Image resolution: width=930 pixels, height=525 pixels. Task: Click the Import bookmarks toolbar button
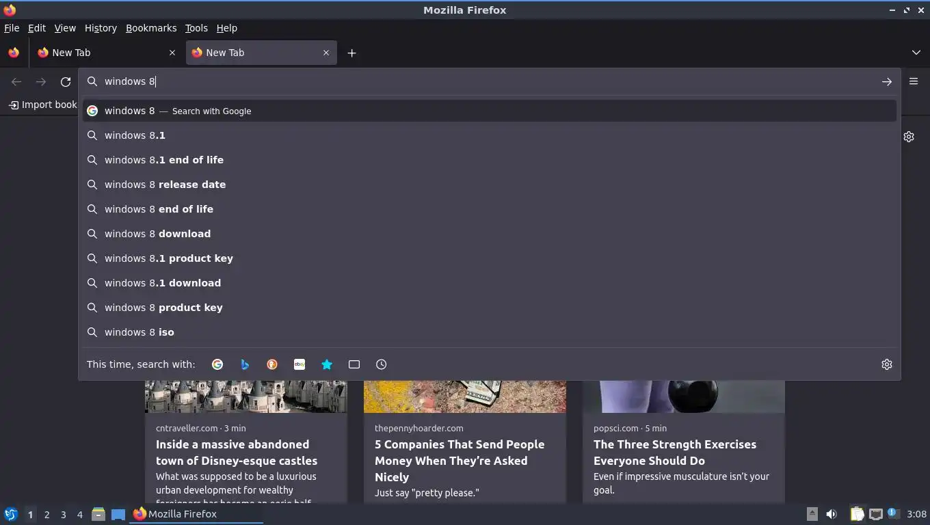click(42, 105)
